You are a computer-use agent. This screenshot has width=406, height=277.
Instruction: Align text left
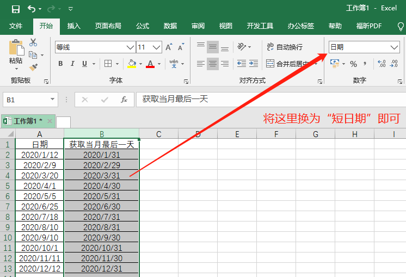pos(201,64)
